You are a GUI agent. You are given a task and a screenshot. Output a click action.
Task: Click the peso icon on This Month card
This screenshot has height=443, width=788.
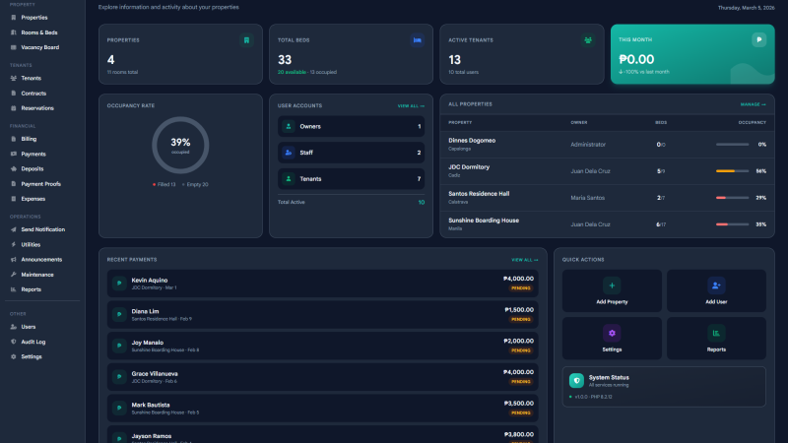coord(758,39)
